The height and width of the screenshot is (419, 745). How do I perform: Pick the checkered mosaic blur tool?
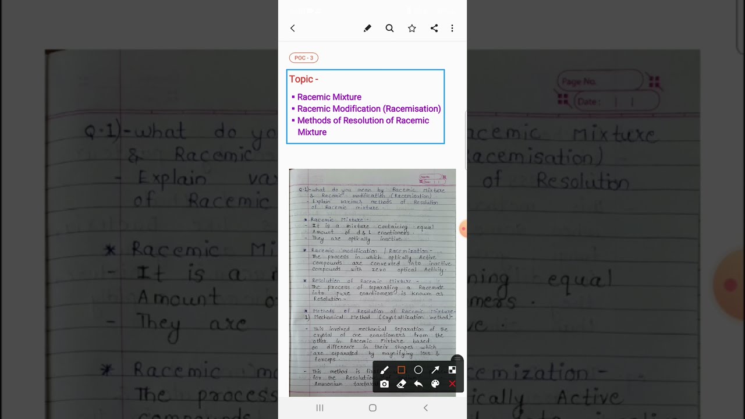452,370
